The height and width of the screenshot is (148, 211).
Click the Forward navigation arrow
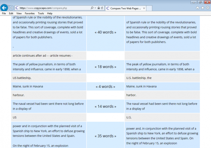[11, 8]
